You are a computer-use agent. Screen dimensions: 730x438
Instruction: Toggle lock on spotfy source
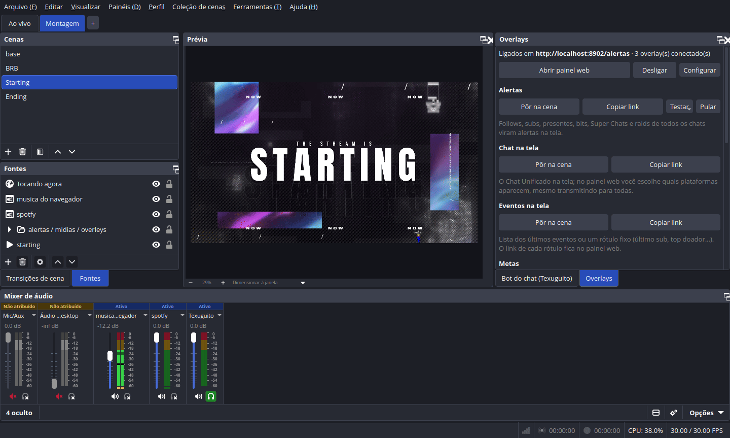click(x=169, y=214)
